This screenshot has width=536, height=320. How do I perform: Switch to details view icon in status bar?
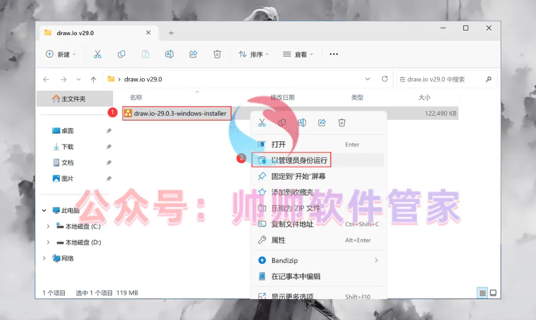[x=482, y=293]
